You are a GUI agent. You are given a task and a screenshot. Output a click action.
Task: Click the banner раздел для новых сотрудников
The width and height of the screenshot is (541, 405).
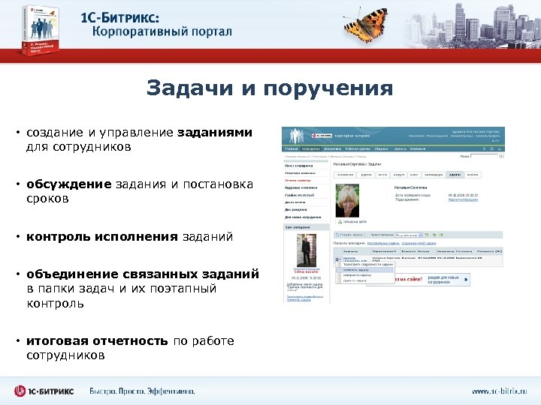coord(444,279)
